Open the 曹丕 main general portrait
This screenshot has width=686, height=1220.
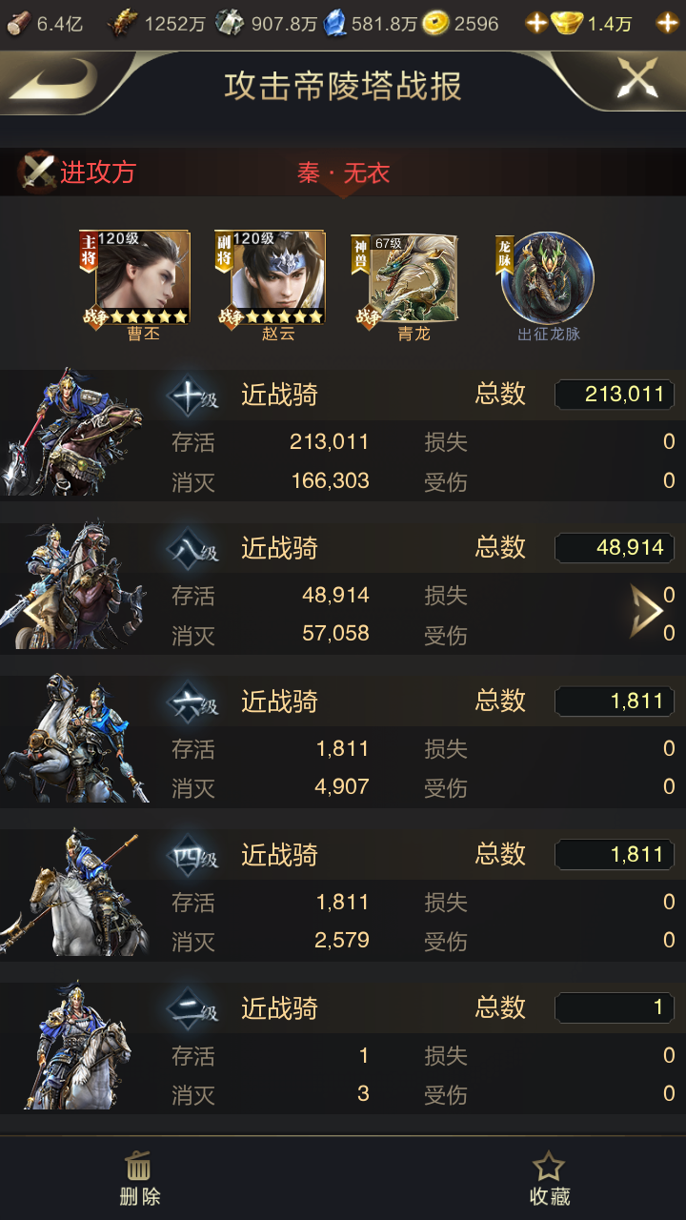(x=135, y=278)
